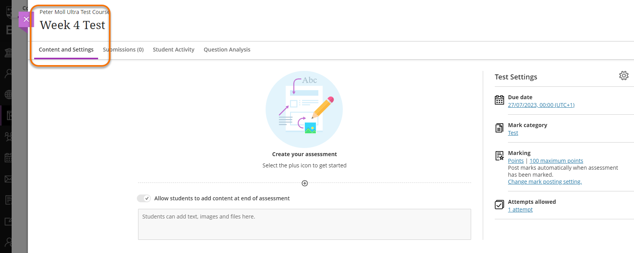Open the Test Settings gear icon

tap(624, 76)
